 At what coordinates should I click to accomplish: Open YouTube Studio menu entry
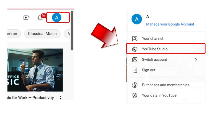click(x=166, y=49)
